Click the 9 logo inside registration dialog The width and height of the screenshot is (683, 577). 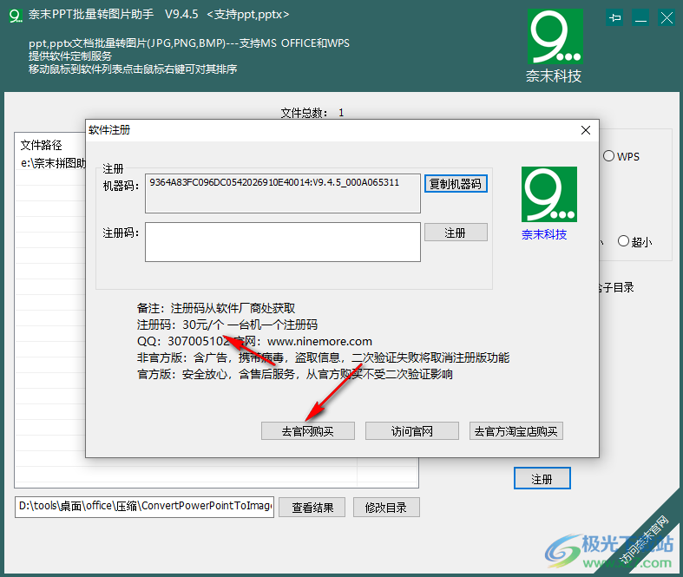[548, 194]
